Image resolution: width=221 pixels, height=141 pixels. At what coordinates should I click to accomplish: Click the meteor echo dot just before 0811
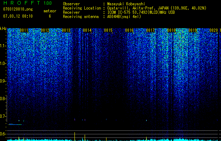[19, 121]
